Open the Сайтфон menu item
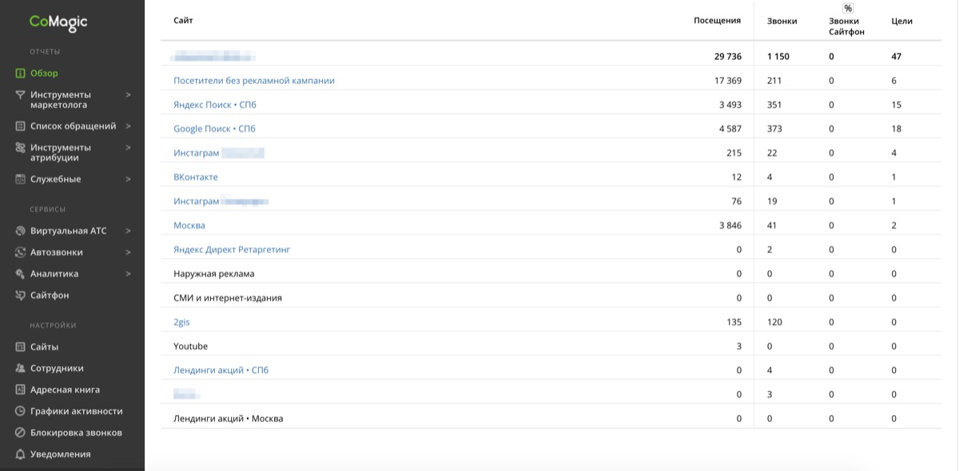Viewport: 959px width, 471px height. point(50,295)
